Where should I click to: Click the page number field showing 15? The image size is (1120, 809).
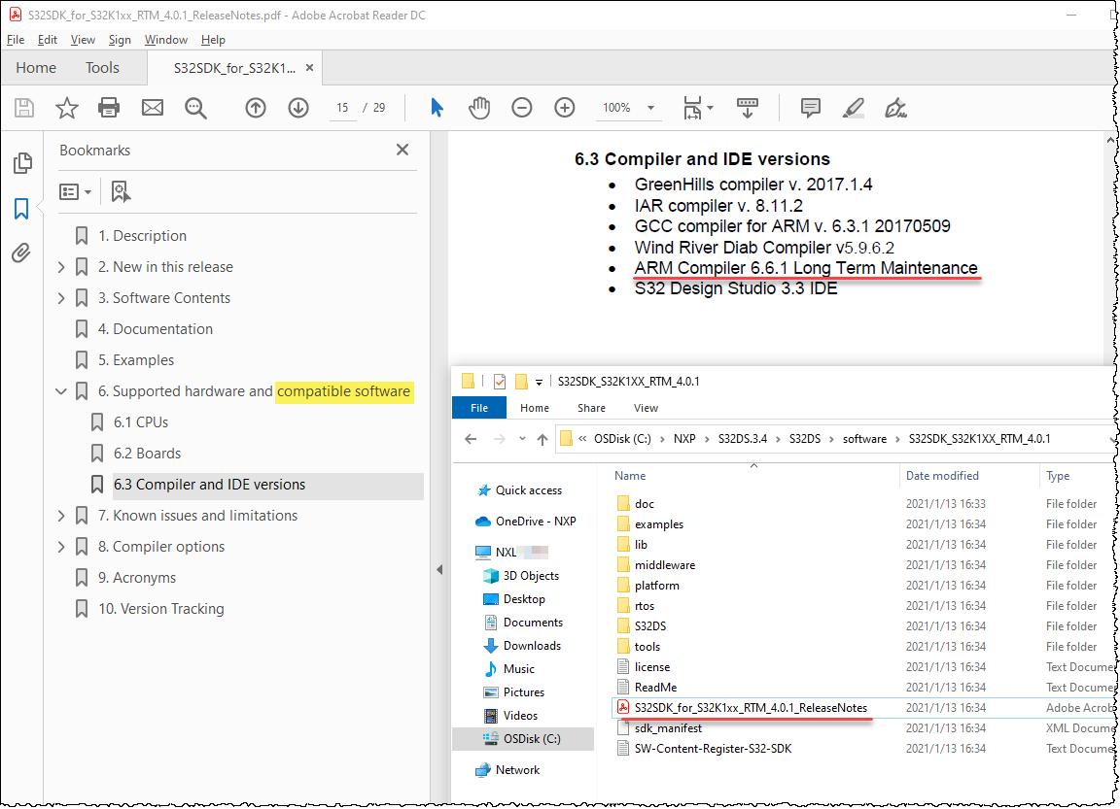pyautogui.click(x=344, y=108)
